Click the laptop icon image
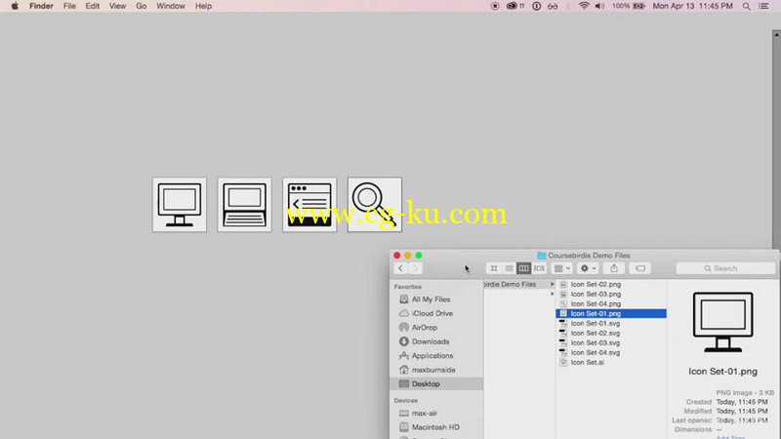Screen dimensions: 781x439 (245, 205)
